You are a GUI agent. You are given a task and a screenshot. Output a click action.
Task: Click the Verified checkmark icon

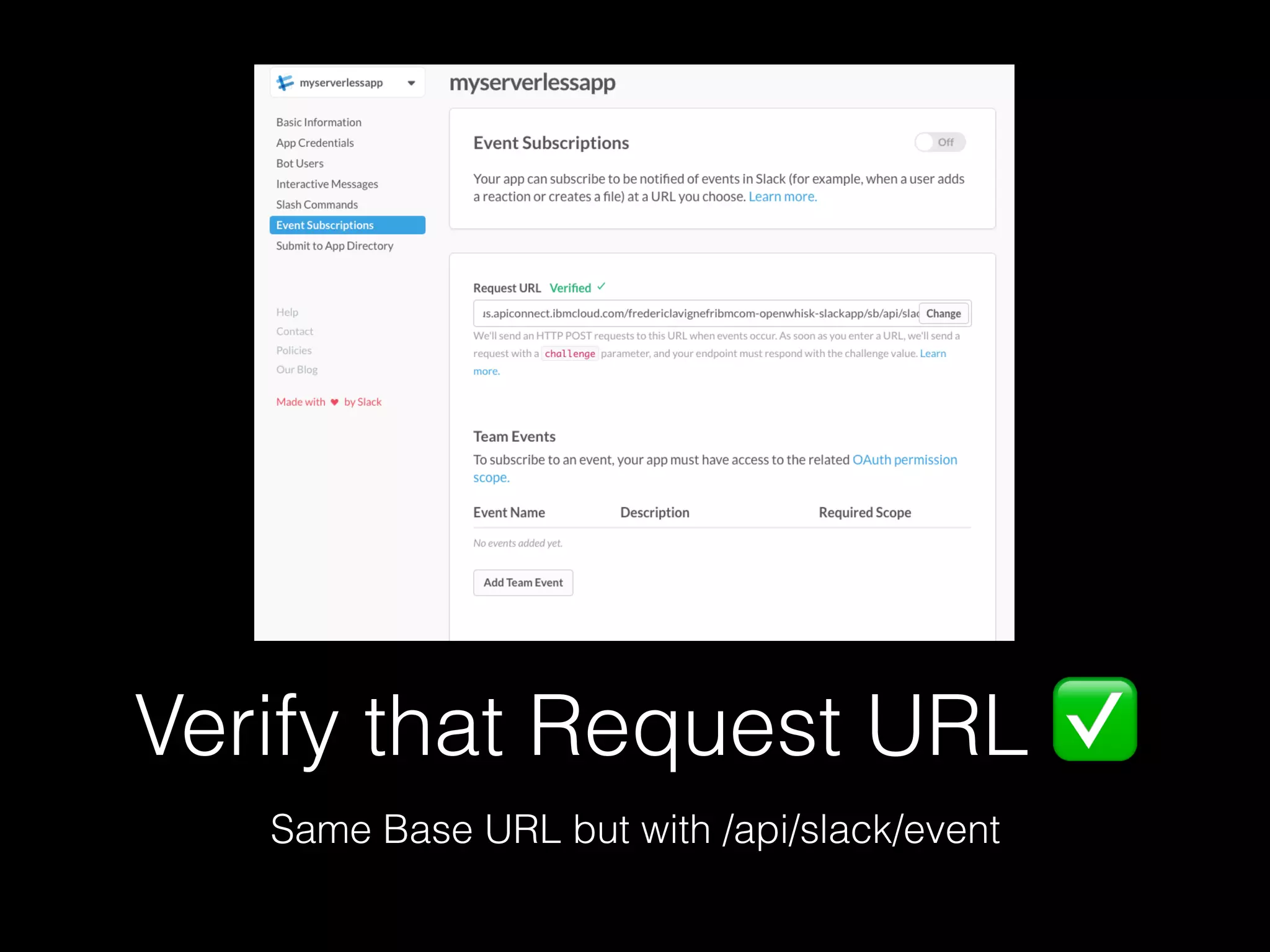[x=601, y=286]
